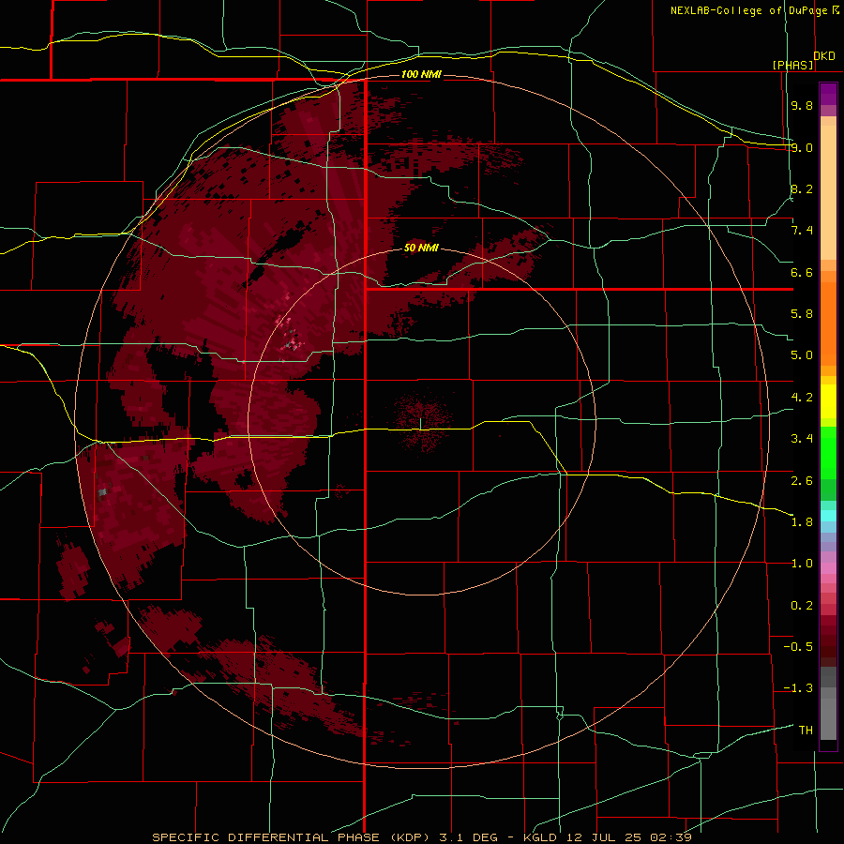Pick the cyan segment of color bar
Screen dimensions: 844x844
[x=828, y=516]
